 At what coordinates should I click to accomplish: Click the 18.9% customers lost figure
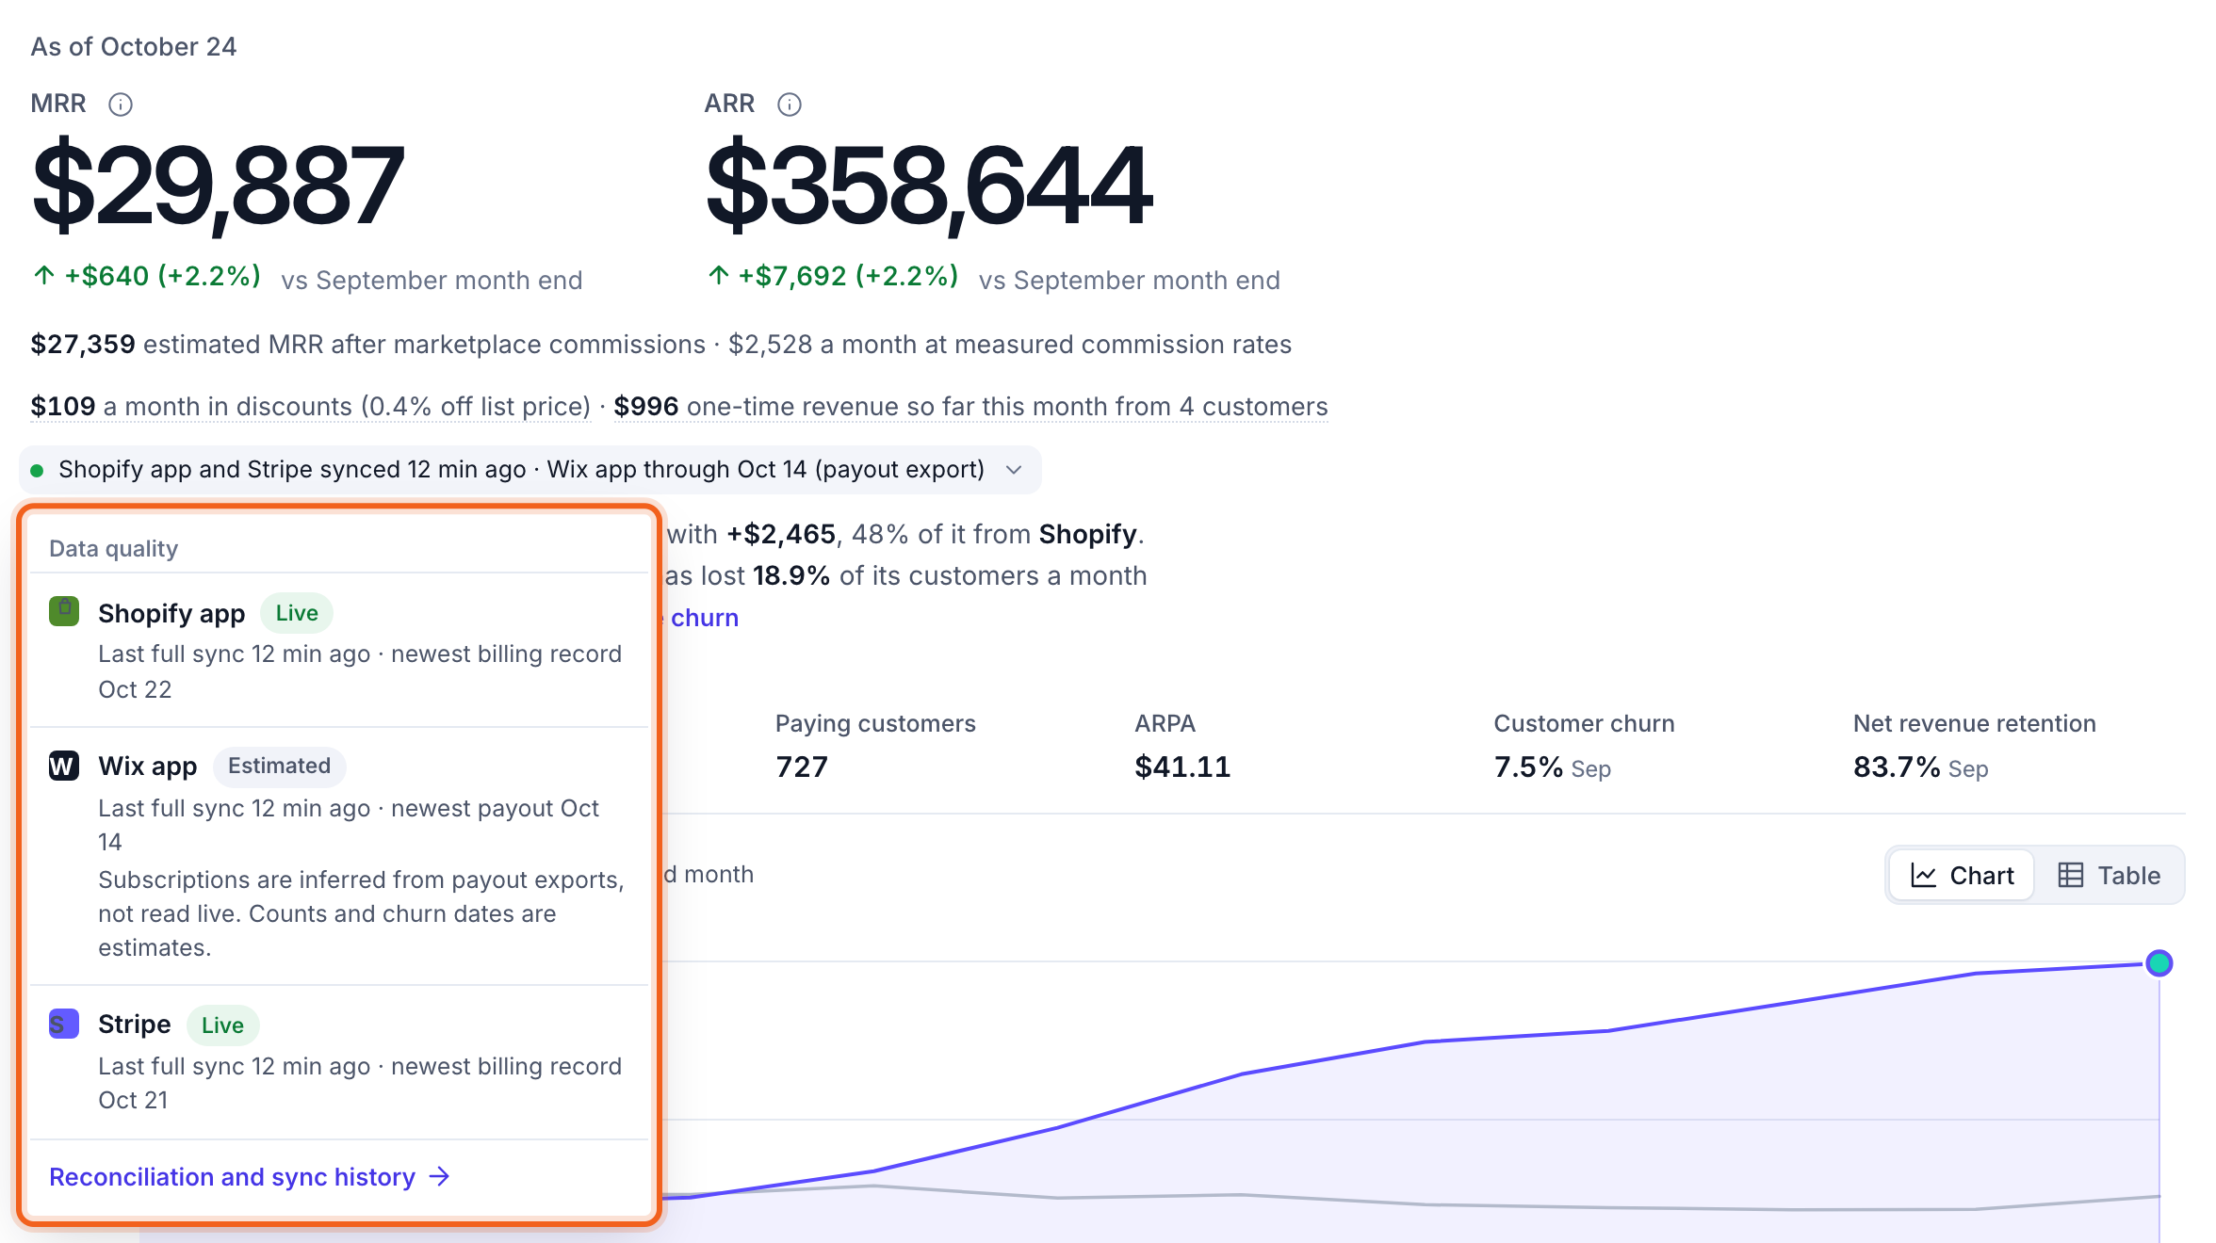[x=791, y=576]
